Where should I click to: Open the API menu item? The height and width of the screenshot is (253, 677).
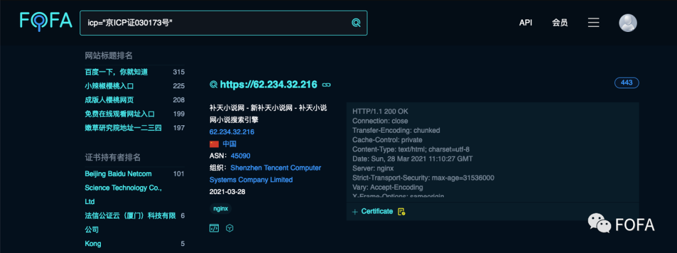pyautogui.click(x=525, y=23)
